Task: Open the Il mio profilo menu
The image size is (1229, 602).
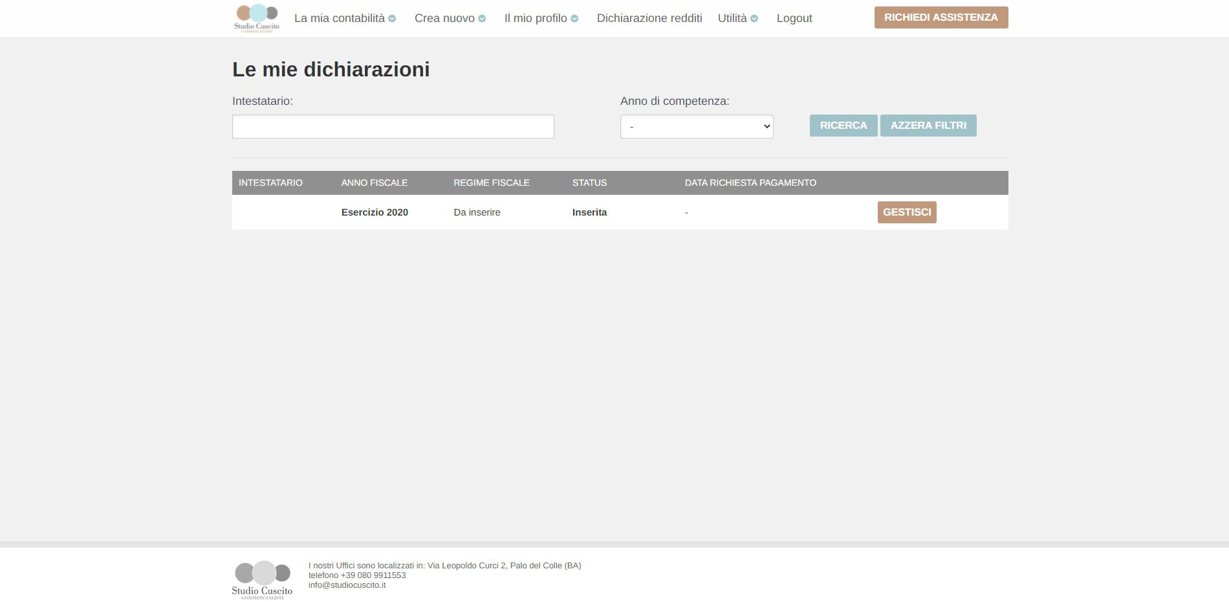Action: (536, 18)
